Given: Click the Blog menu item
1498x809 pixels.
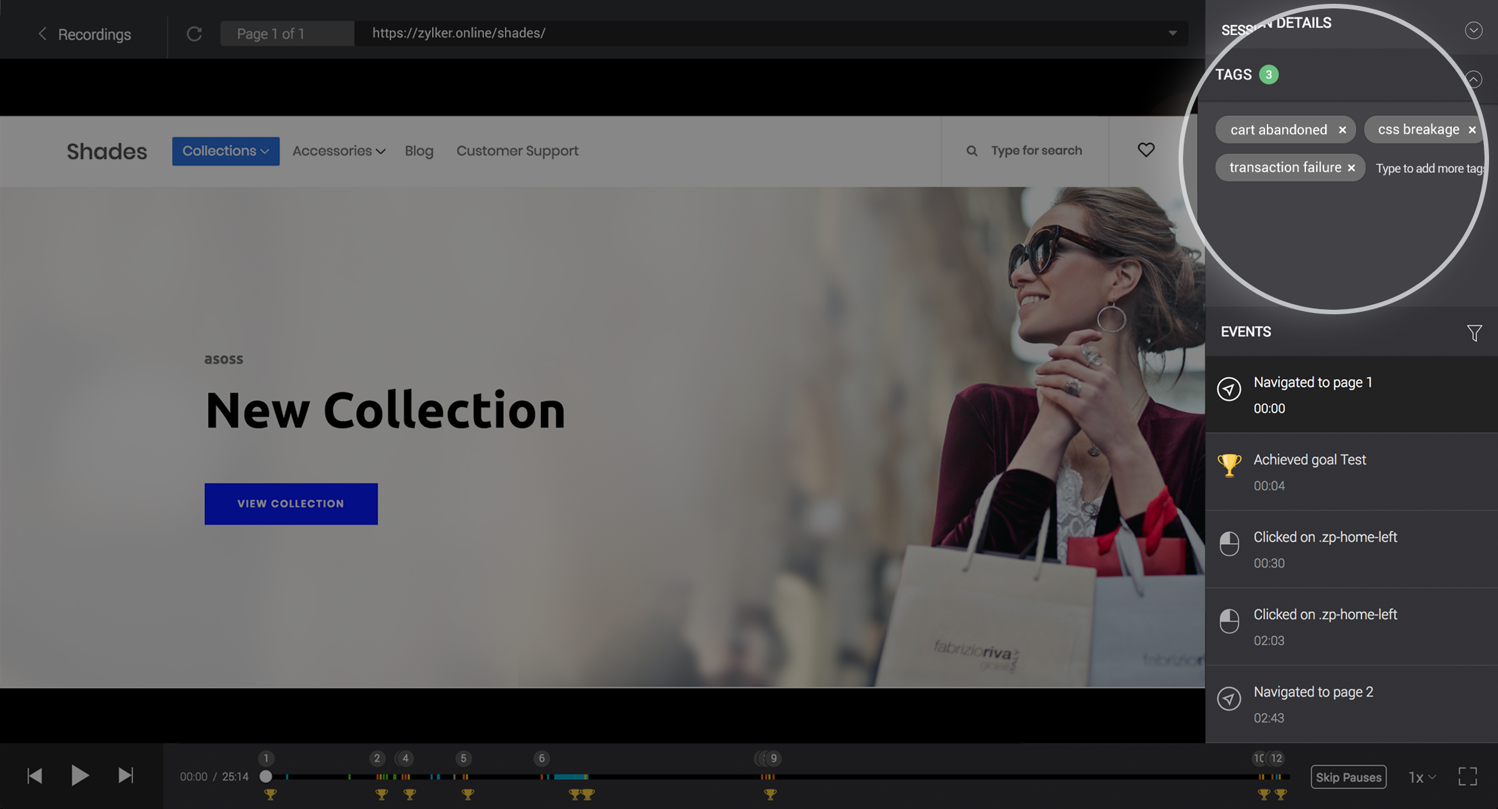Looking at the screenshot, I should 419,150.
